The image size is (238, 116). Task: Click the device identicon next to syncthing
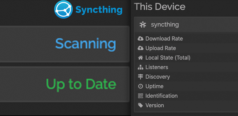(x=143, y=25)
